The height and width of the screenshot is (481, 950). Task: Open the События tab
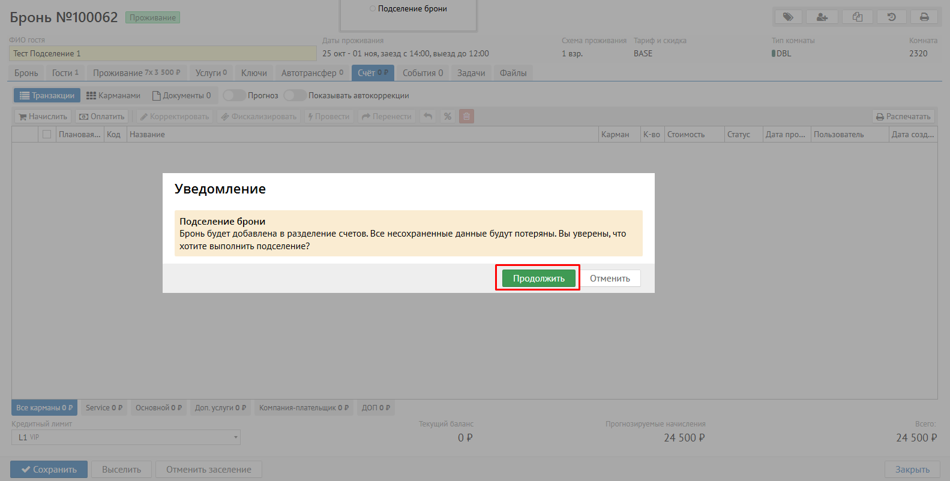[x=423, y=72]
